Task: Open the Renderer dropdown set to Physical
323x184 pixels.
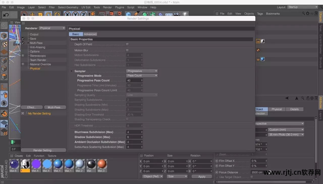Action: pyautogui.click(x=52, y=28)
